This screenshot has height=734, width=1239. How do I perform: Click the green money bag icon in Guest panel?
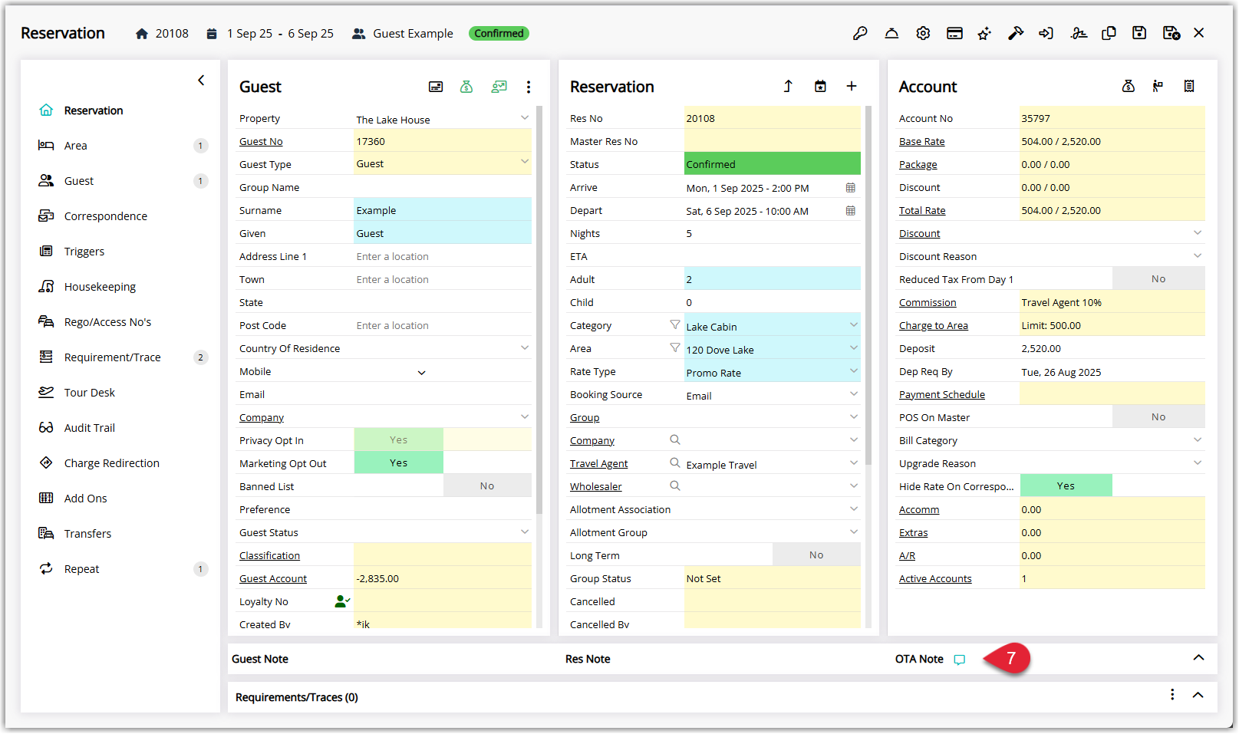pyautogui.click(x=466, y=87)
